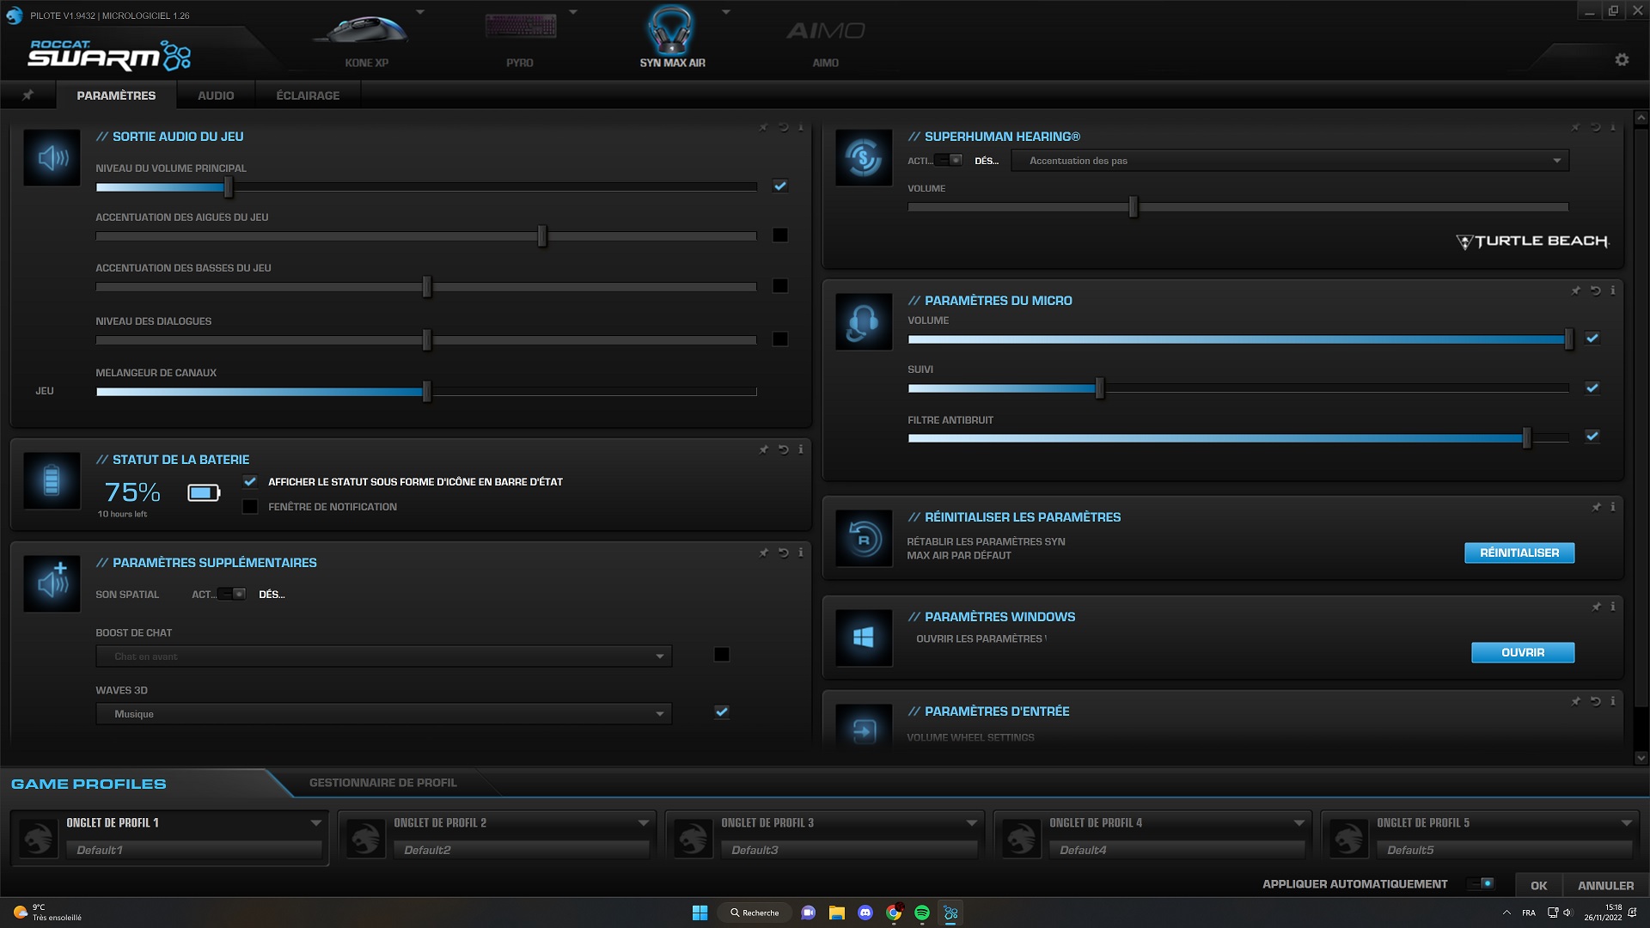Expand Onglet de Profil 2 dropdown
1650x928 pixels.
tap(643, 823)
